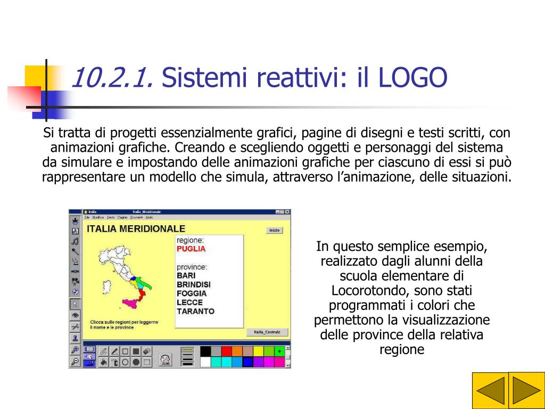Click the cartoon face icon in paint toolbar

click(166, 359)
